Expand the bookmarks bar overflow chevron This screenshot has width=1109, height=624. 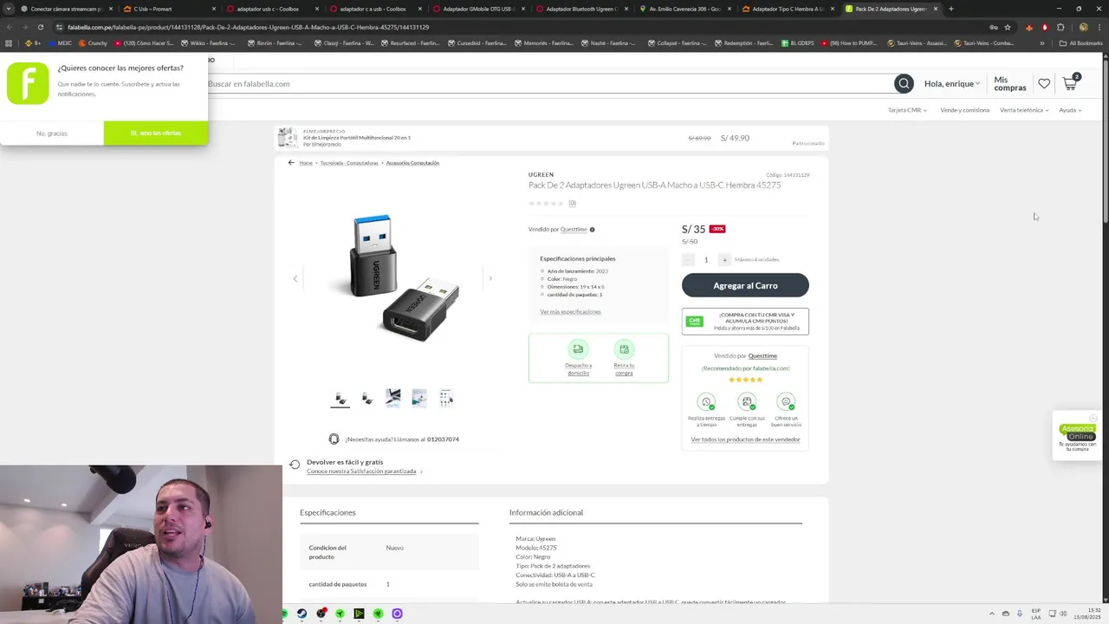1042,43
